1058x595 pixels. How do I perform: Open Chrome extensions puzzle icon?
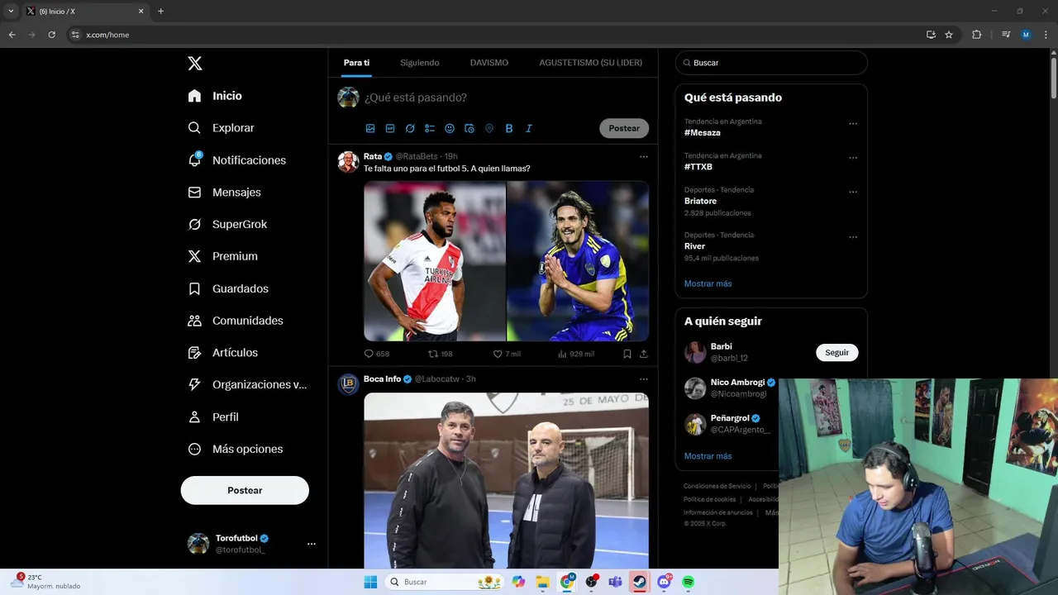click(976, 35)
